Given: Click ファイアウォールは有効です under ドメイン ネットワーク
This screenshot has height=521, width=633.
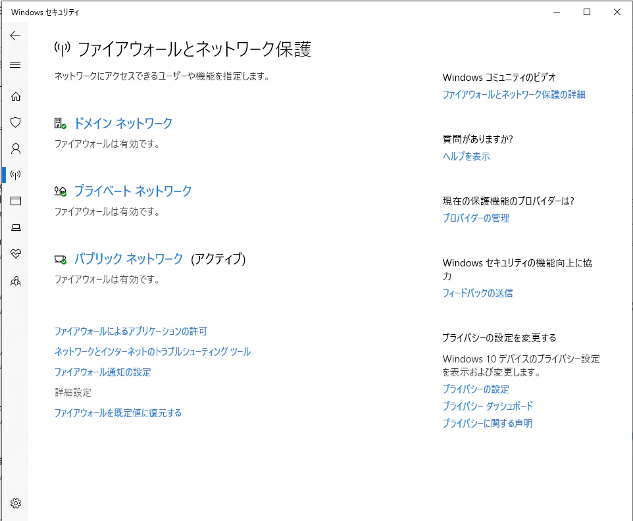Looking at the screenshot, I should 107,143.
